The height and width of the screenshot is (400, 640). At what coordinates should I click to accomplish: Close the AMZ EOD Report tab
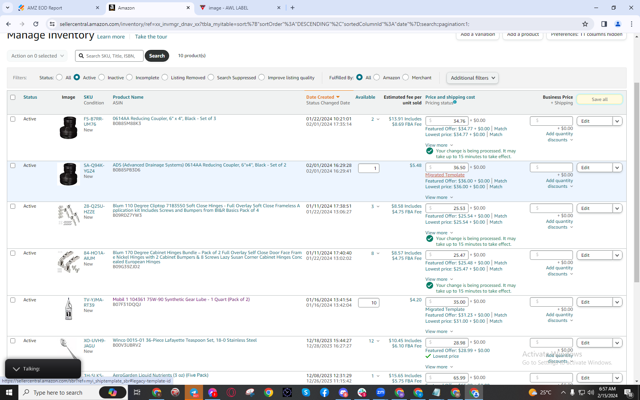pos(98,8)
